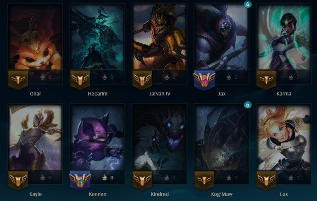Click the level 6 token above Kog'Maw

pyautogui.click(x=247, y=105)
